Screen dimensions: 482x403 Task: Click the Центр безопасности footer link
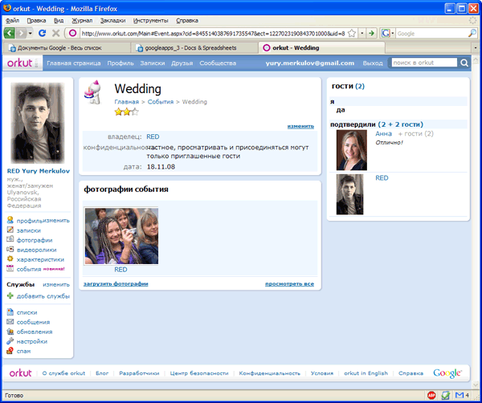point(199,373)
